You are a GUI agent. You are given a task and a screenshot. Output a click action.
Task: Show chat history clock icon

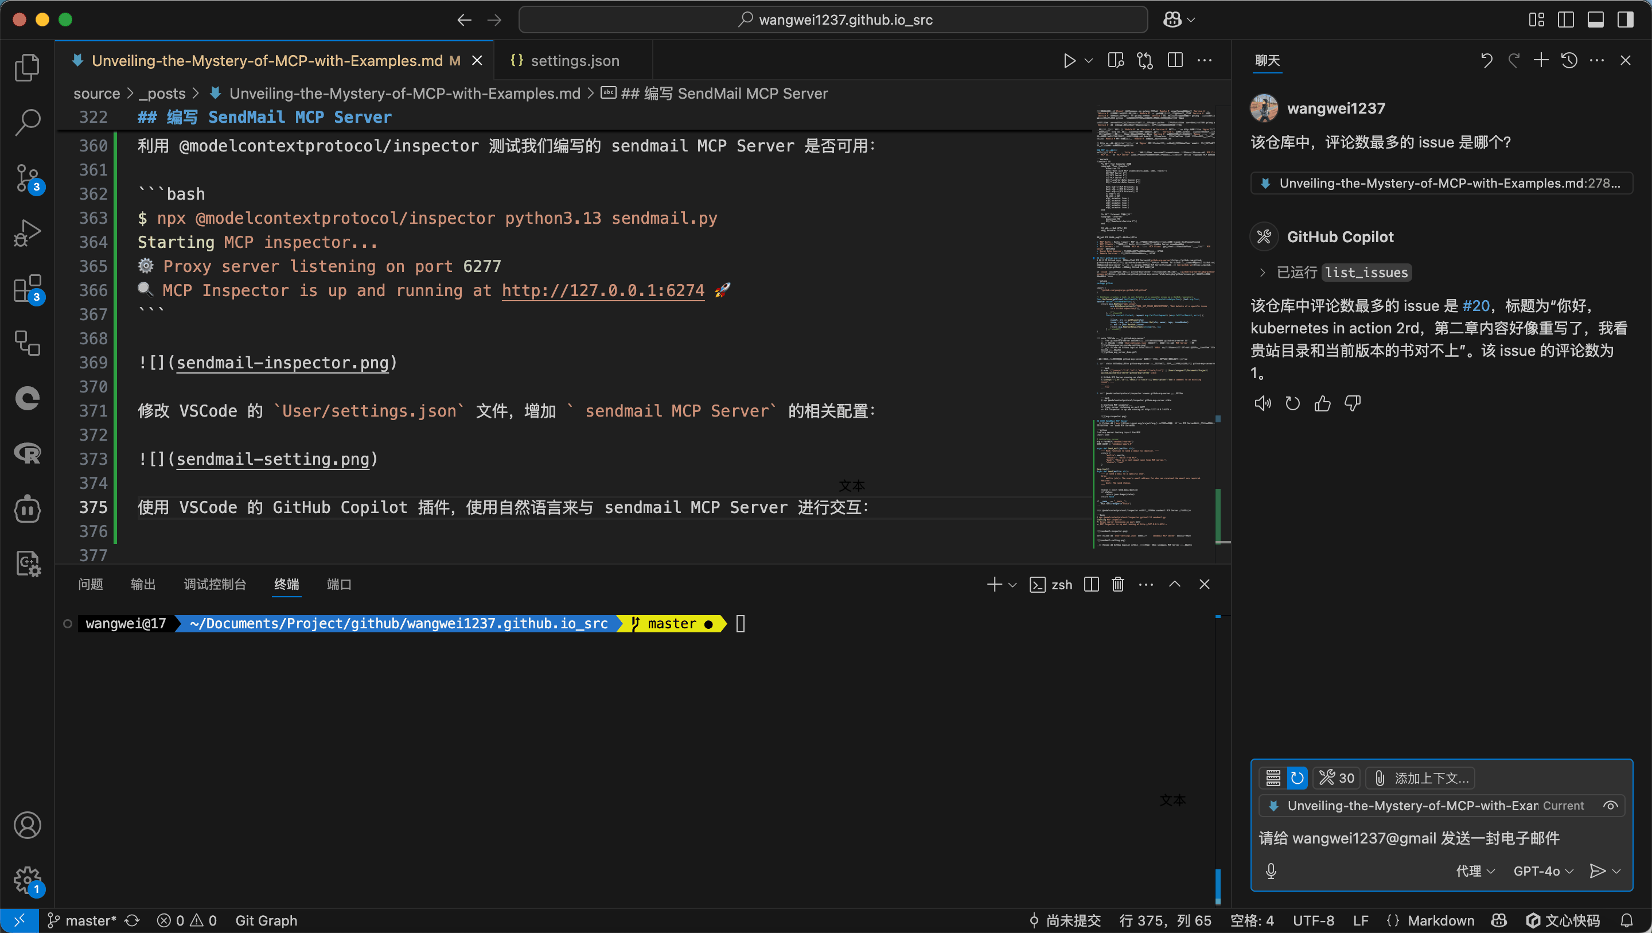point(1569,60)
